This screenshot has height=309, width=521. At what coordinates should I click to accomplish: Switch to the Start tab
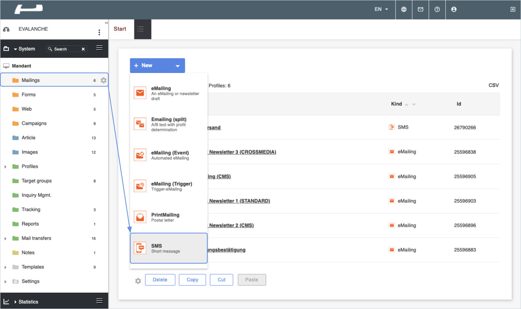click(120, 29)
